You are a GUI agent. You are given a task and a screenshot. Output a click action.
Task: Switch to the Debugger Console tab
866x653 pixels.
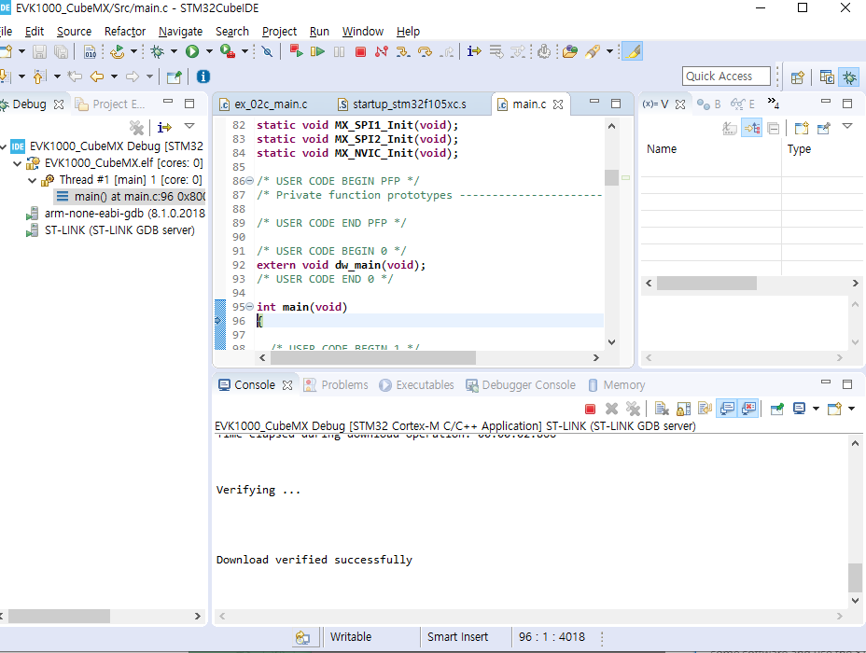coord(521,384)
